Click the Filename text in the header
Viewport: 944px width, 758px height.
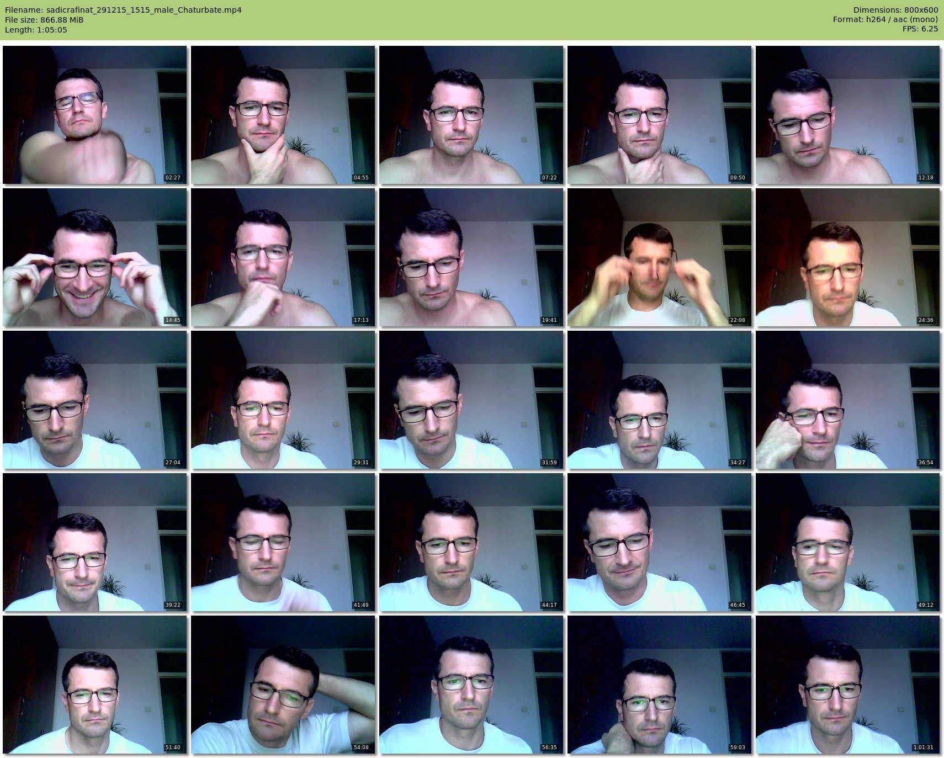pos(123,10)
